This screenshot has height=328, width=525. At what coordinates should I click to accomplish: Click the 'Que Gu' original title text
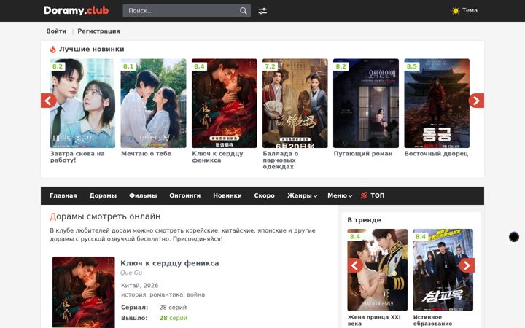131,273
